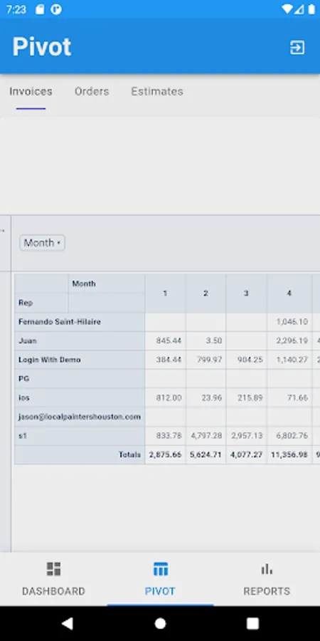Click the 4,077.27 total value
The image size is (320, 641).
(247, 454)
